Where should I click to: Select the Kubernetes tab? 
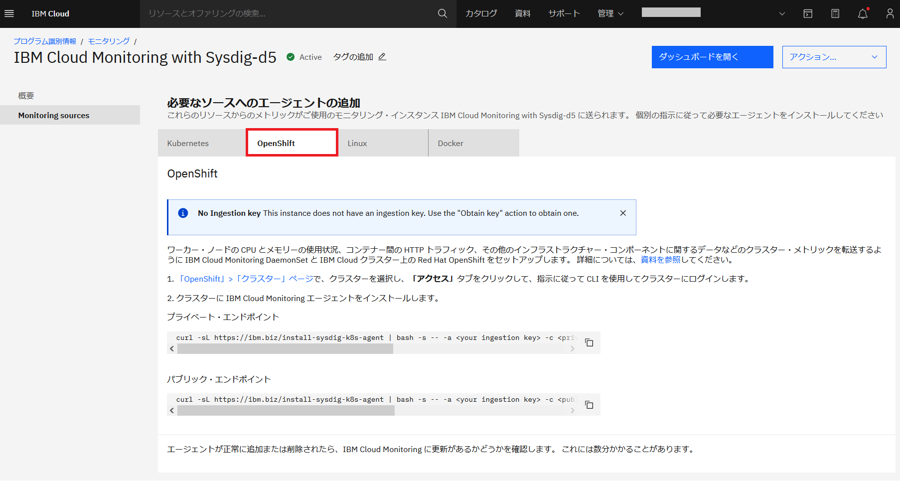[202, 143]
